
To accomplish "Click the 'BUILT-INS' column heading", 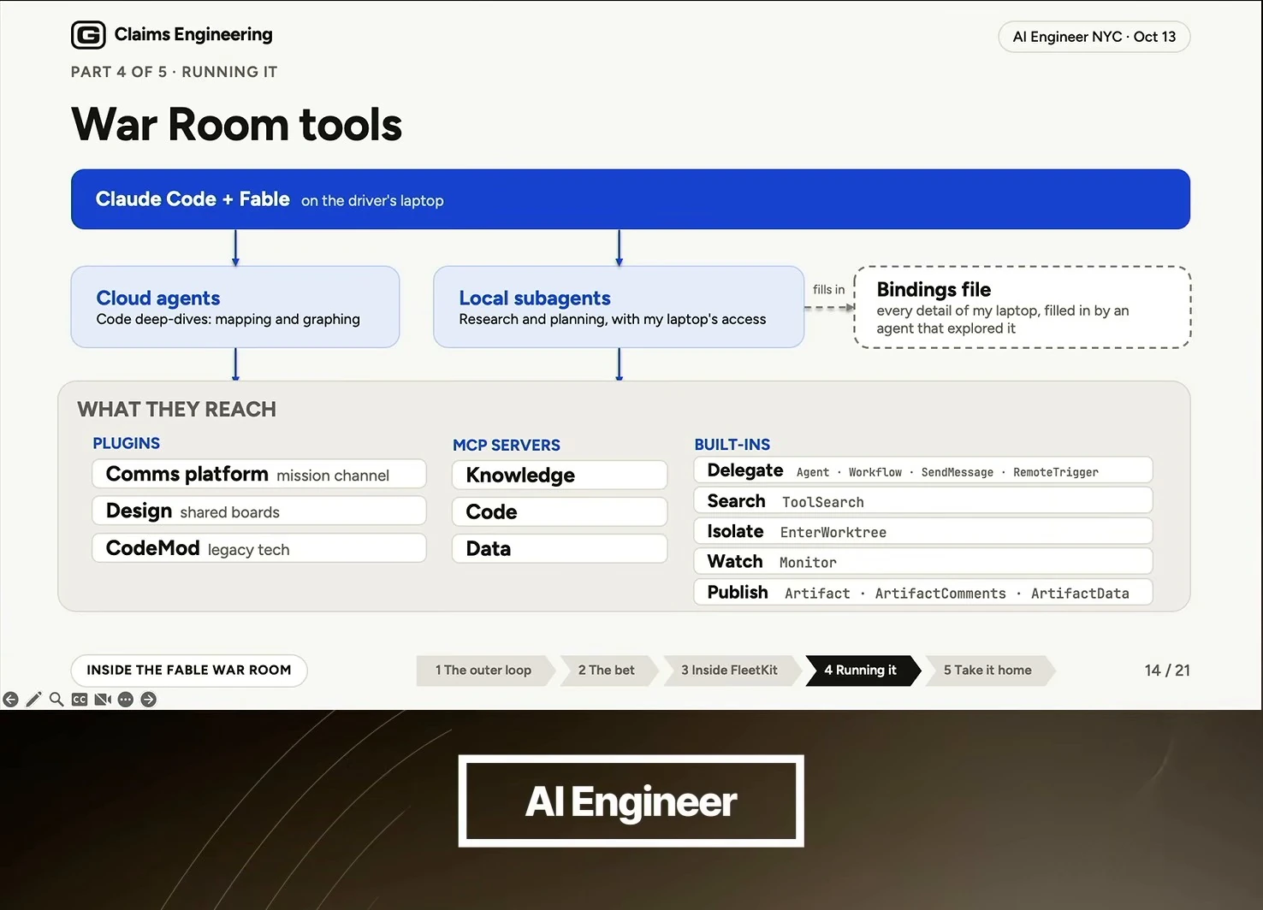I will (x=732, y=445).
